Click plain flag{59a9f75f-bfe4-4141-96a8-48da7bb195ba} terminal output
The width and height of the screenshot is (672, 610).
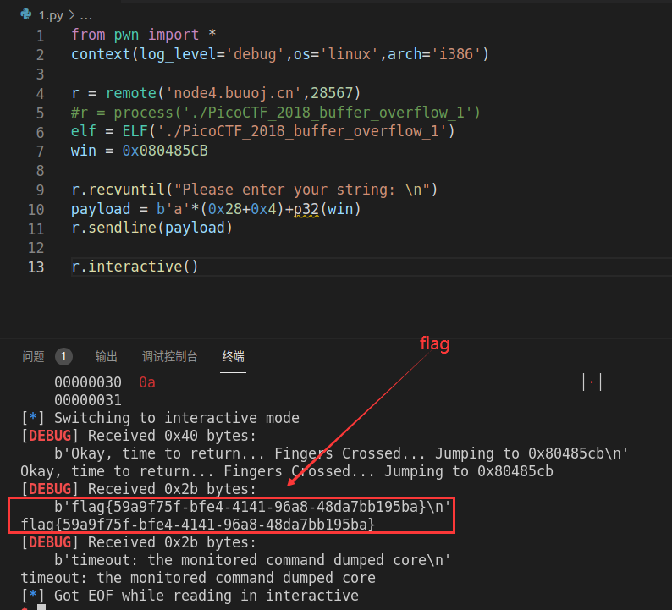coord(198,525)
